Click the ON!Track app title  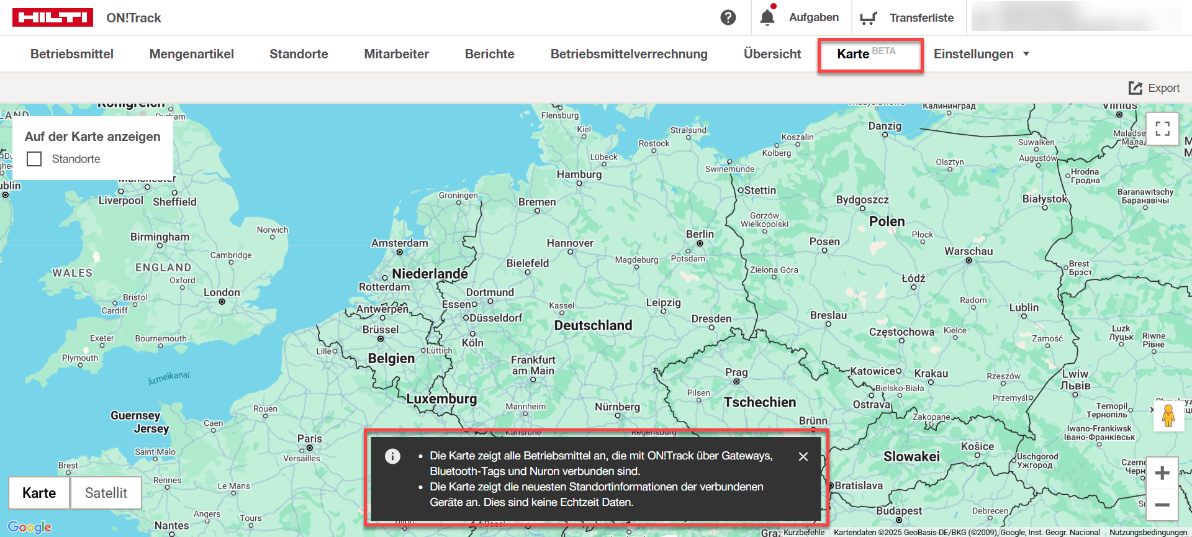coord(133,18)
